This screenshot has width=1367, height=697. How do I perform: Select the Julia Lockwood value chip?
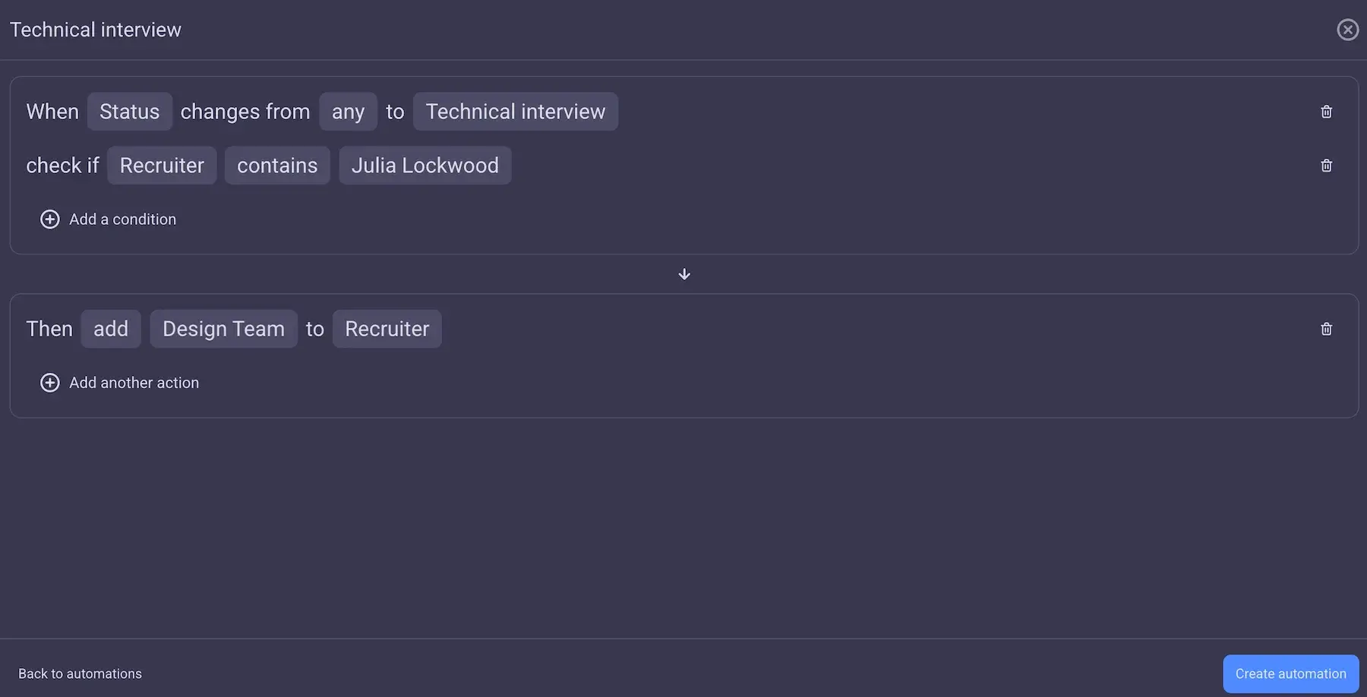[425, 165]
